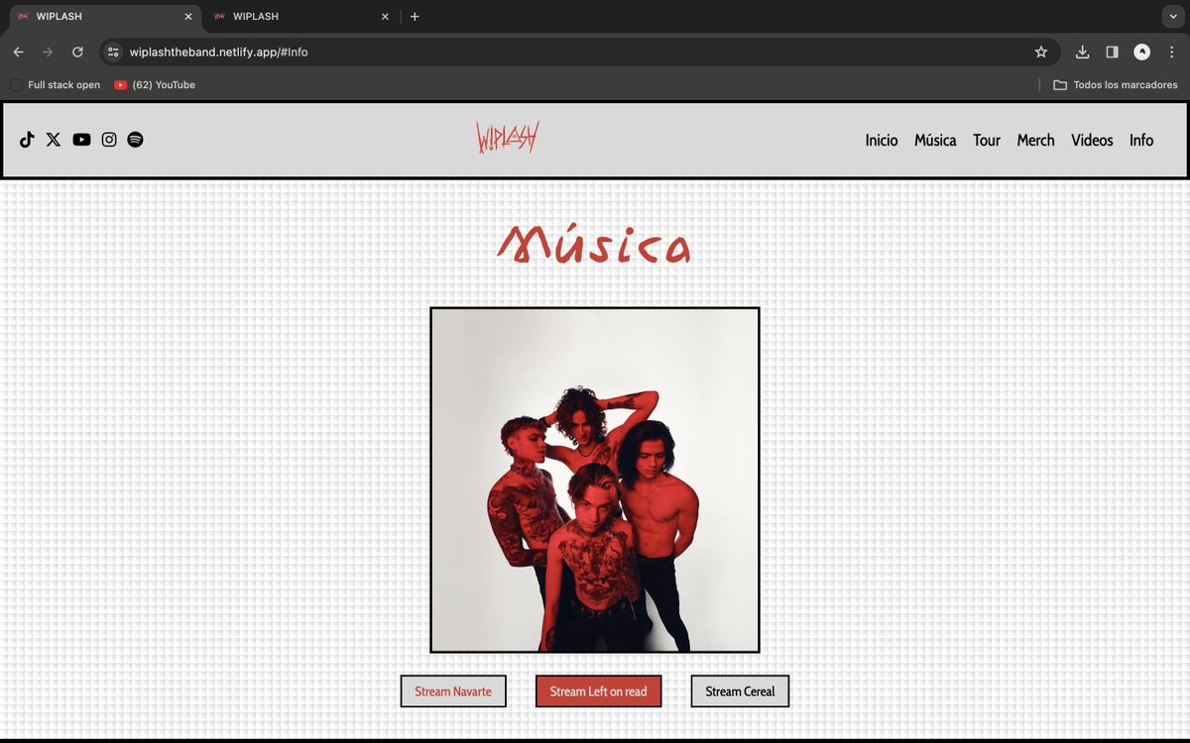Navigate to Música in the site menu
1190x743 pixels.
[x=935, y=141]
